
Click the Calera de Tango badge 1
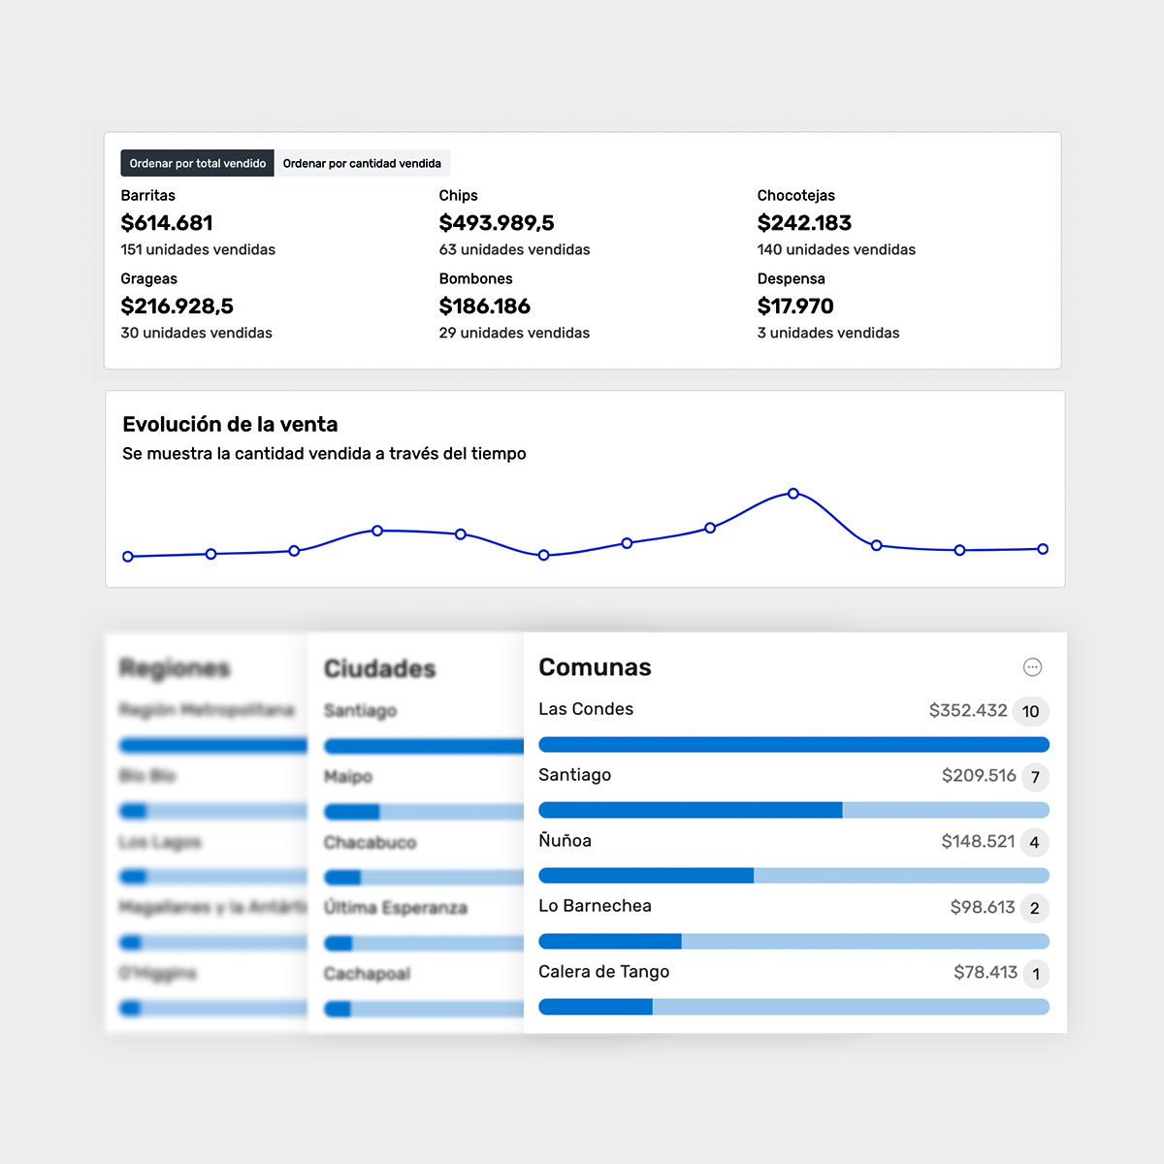(1035, 974)
